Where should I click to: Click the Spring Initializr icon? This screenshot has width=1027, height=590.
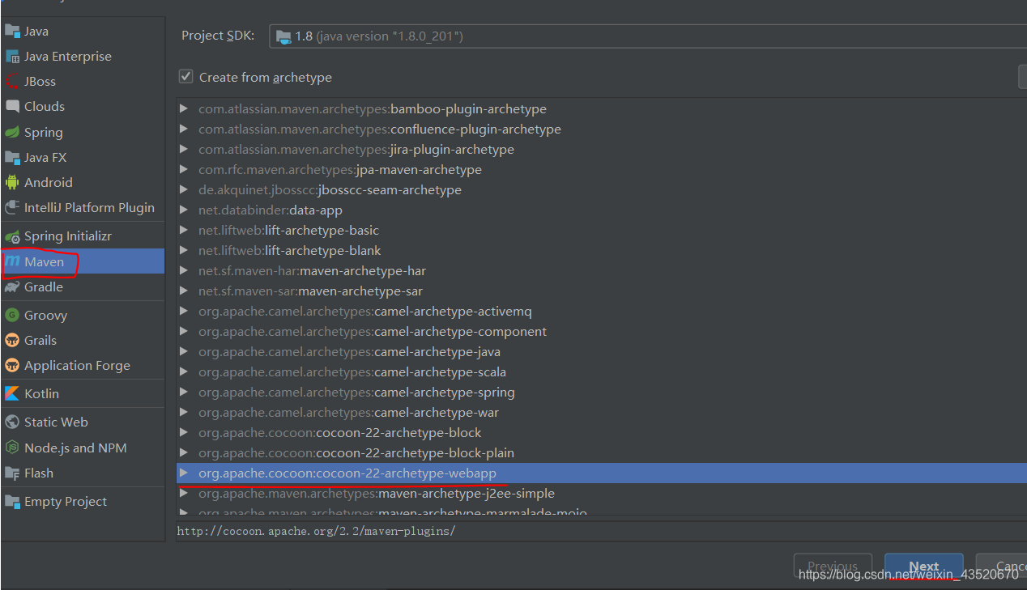point(12,236)
